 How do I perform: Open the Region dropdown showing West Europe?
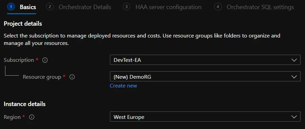(x=205, y=117)
